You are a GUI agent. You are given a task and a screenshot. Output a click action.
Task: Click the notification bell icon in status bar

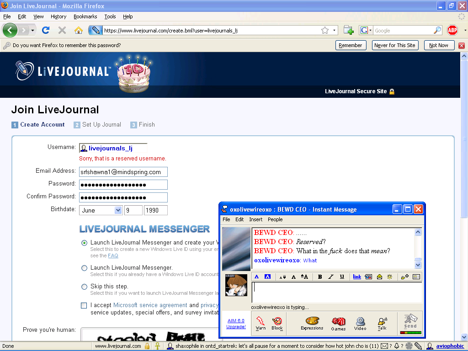pos(397,346)
